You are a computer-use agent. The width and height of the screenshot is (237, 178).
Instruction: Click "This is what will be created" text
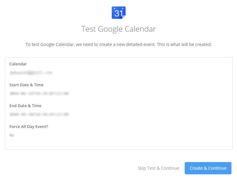tap(184, 44)
